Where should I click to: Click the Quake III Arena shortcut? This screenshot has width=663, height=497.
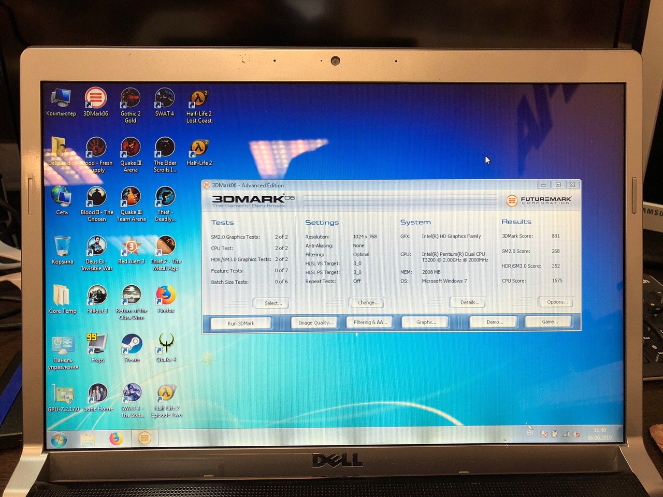pyautogui.click(x=131, y=155)
